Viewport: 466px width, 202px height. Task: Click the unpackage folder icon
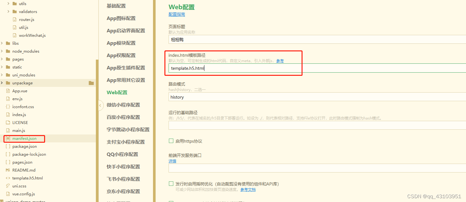8,83
